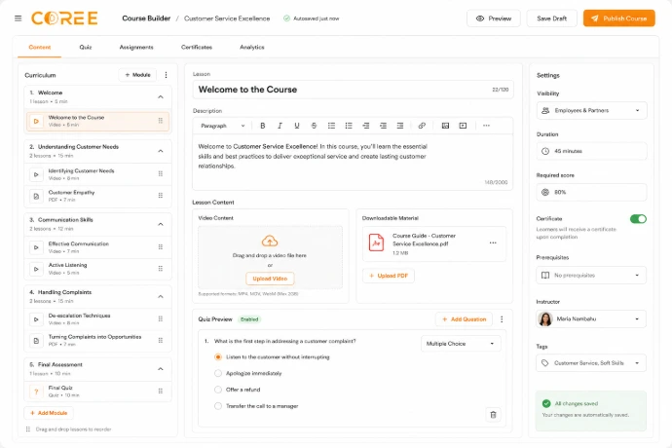Collapse the Welcome module
The image size is (672, 448).
(x=161, y=96)
